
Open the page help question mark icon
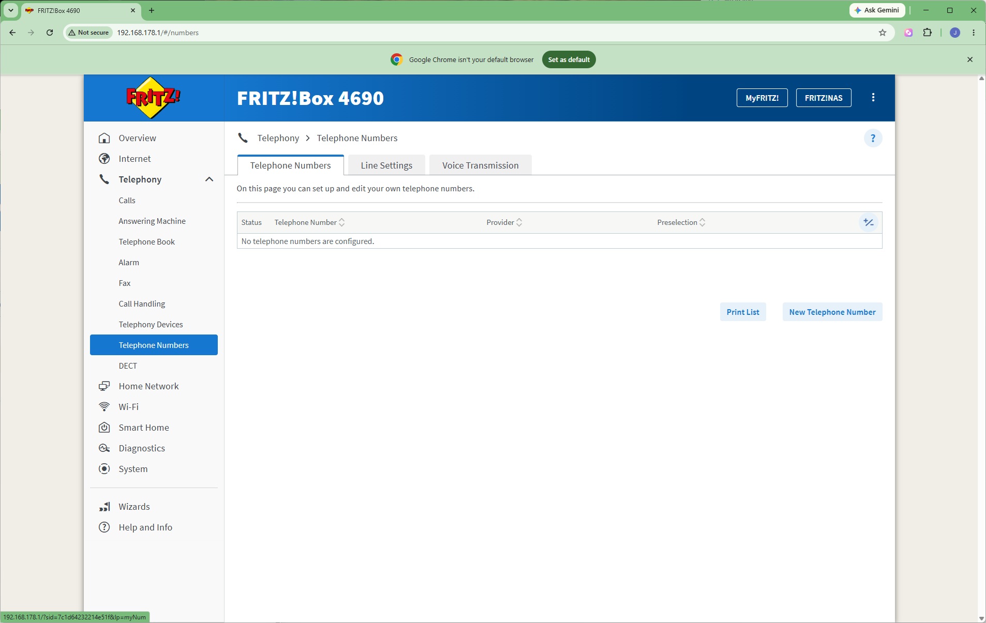coord(873,138)
